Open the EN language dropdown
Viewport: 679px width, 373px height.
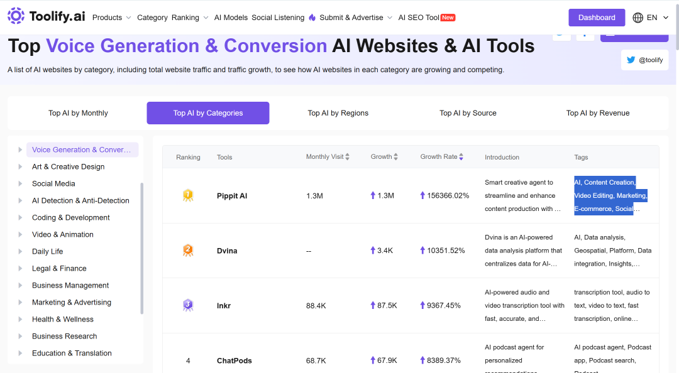(x=658, y=18)
